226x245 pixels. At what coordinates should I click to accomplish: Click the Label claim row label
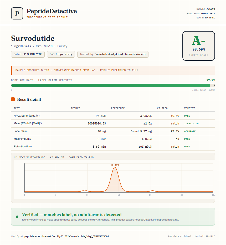click(20, 131)
